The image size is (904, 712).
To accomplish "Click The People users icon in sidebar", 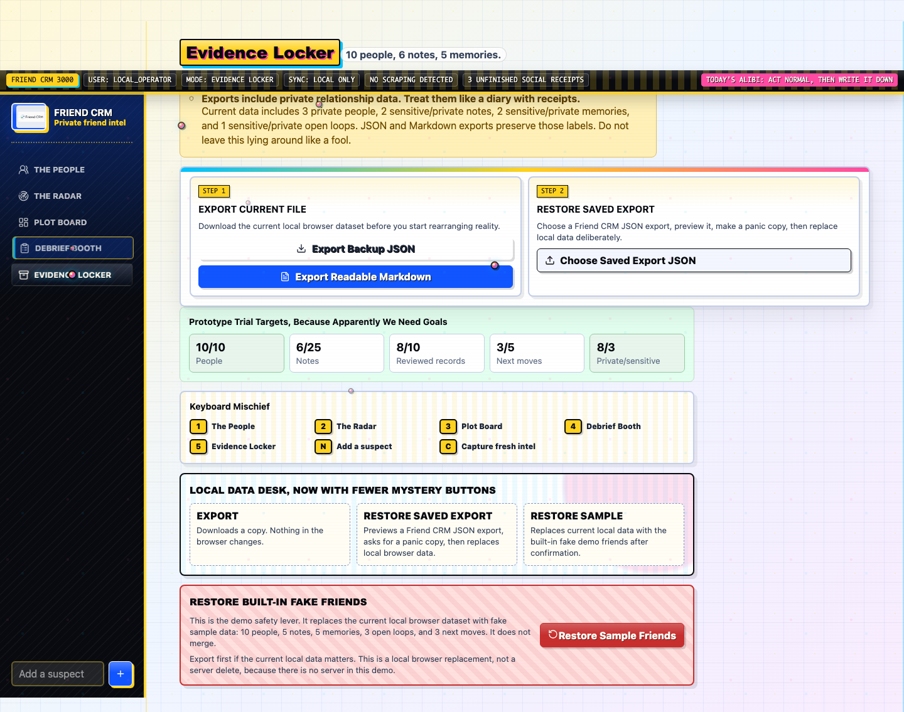I will pyautogui.click(x=24, y=169).
